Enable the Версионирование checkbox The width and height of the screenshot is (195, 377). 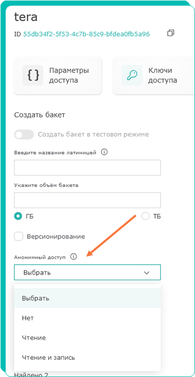coord(19,236)
